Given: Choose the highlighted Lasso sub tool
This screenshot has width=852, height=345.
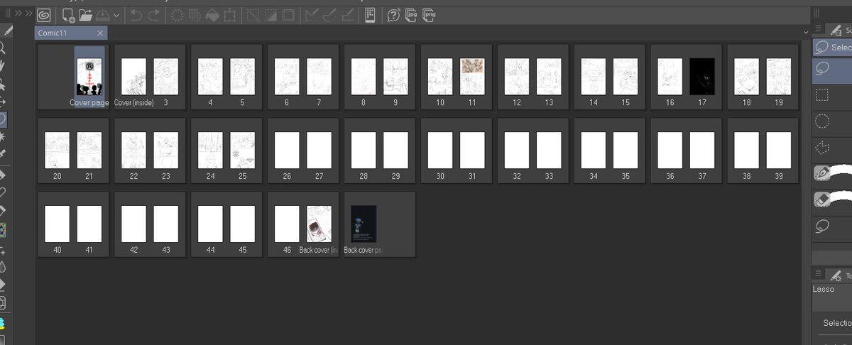Looking at the screenshot, I should coord(832,69).
